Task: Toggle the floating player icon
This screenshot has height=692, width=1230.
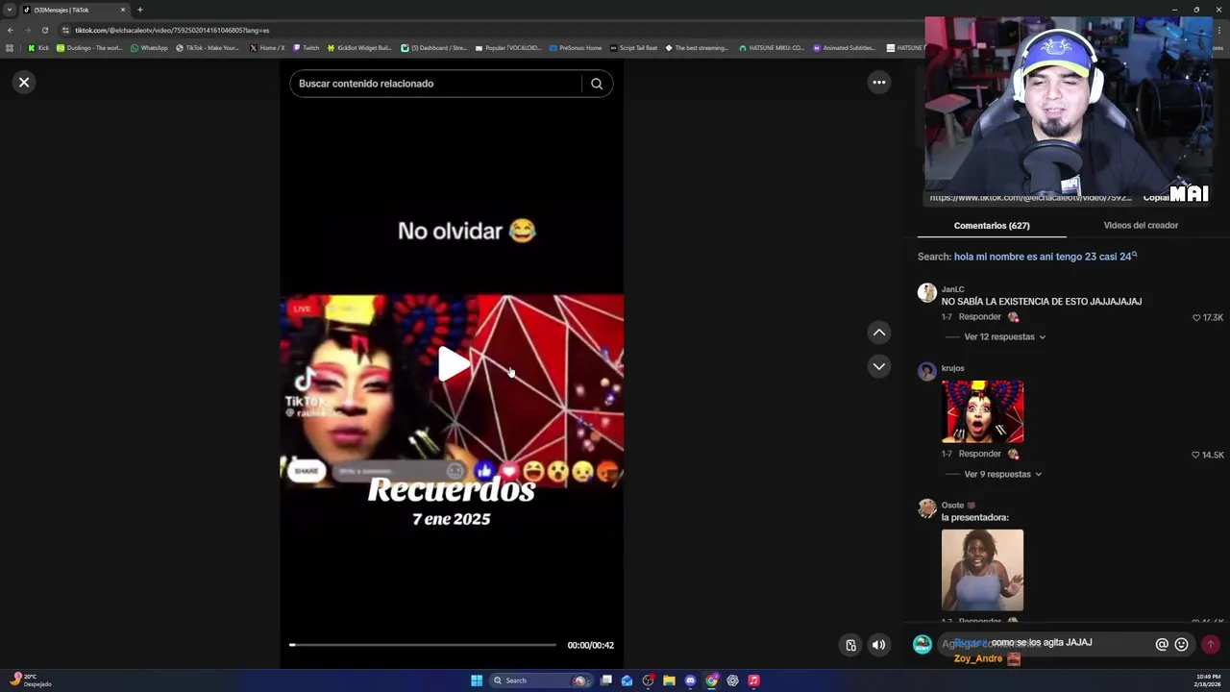Action: 850,645
